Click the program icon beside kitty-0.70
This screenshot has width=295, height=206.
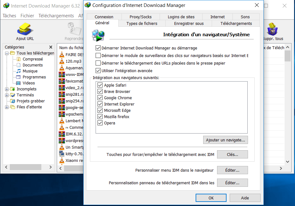(62, 154)
